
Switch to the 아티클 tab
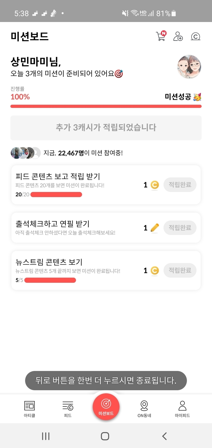coord(29,409)
